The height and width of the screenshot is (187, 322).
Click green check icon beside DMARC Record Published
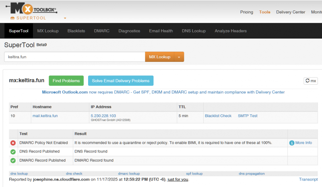(13, 161)
